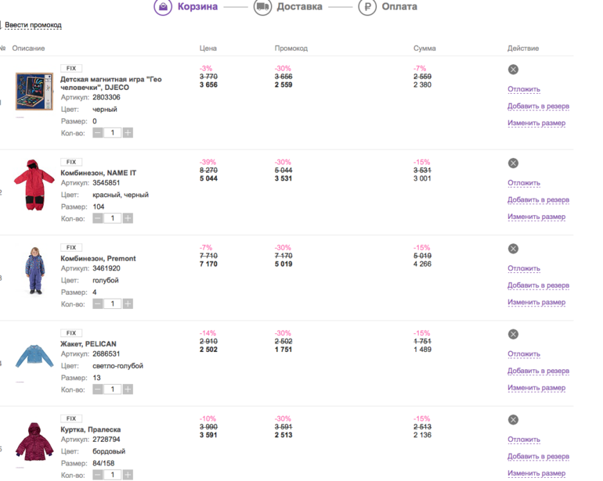Click the Оплата ruble icon
603x481 pixels.
point(366,7)
